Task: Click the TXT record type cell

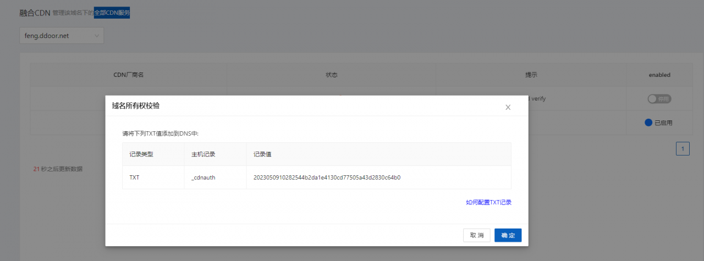Action: tap(134, 177)
